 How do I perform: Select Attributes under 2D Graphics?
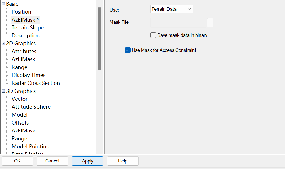pyautogui.click(x=24, y=51)
